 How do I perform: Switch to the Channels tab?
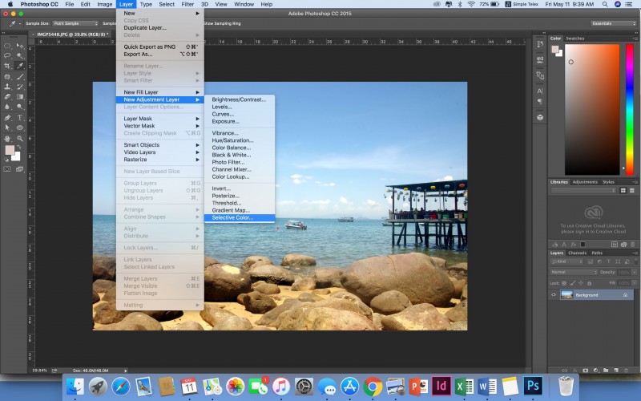(x=578, y=253)
